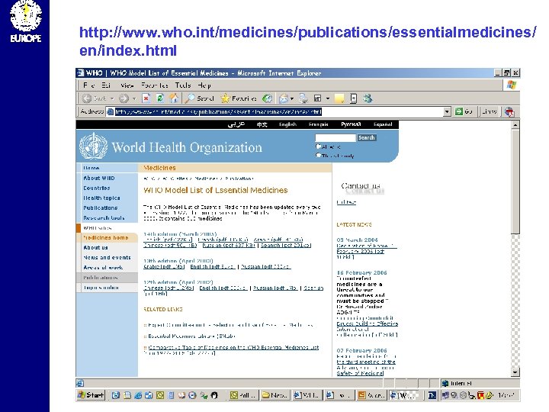Click the highlighted URL in Address field
549x412 pixels.
(x=218, y=111)
